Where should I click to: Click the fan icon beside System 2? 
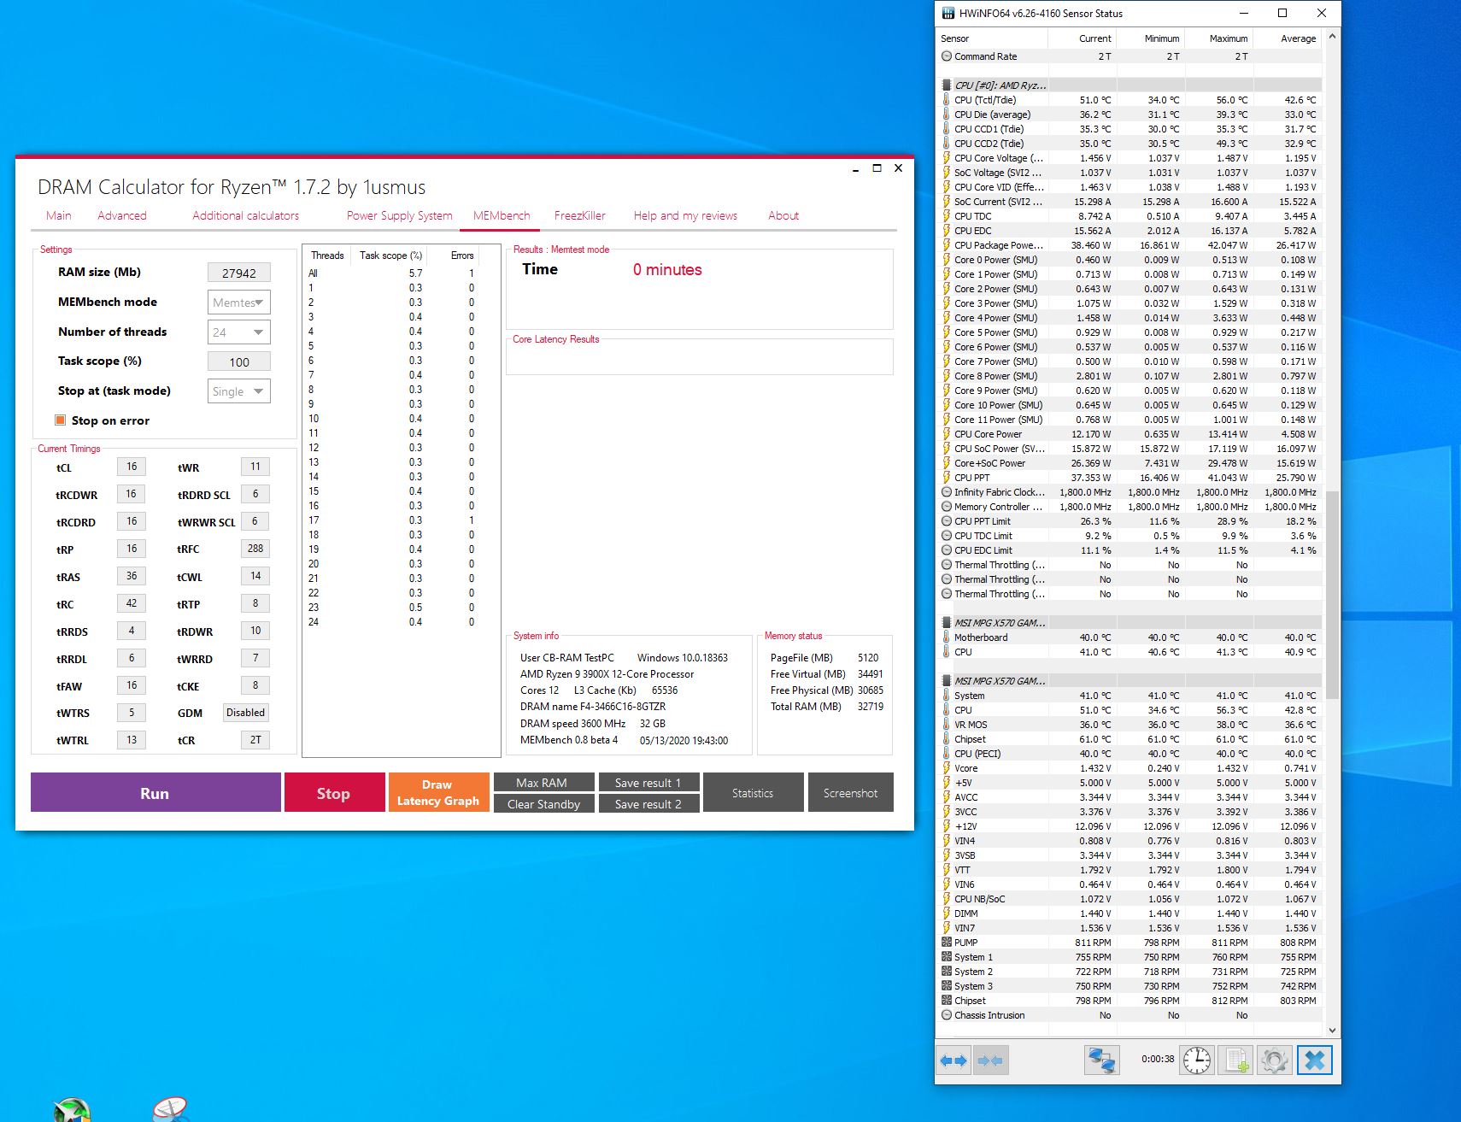[947, 972]
